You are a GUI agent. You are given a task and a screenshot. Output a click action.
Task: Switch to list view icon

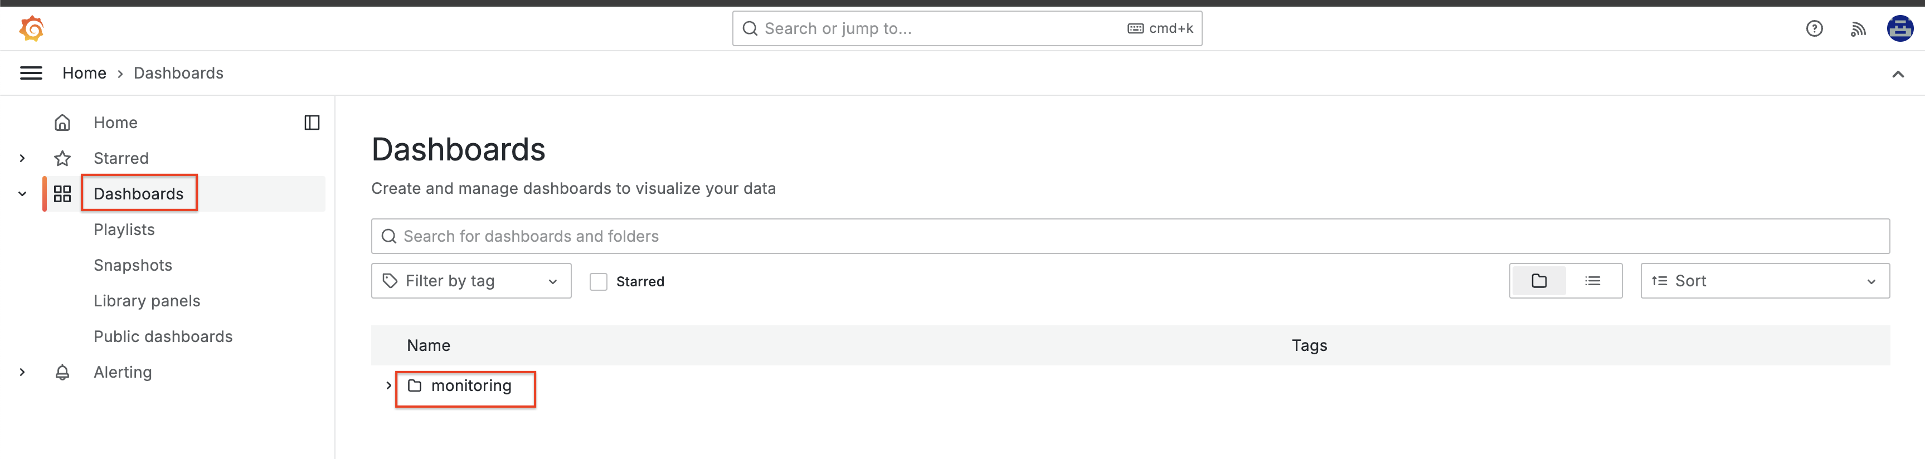[x=1592, y=281]
